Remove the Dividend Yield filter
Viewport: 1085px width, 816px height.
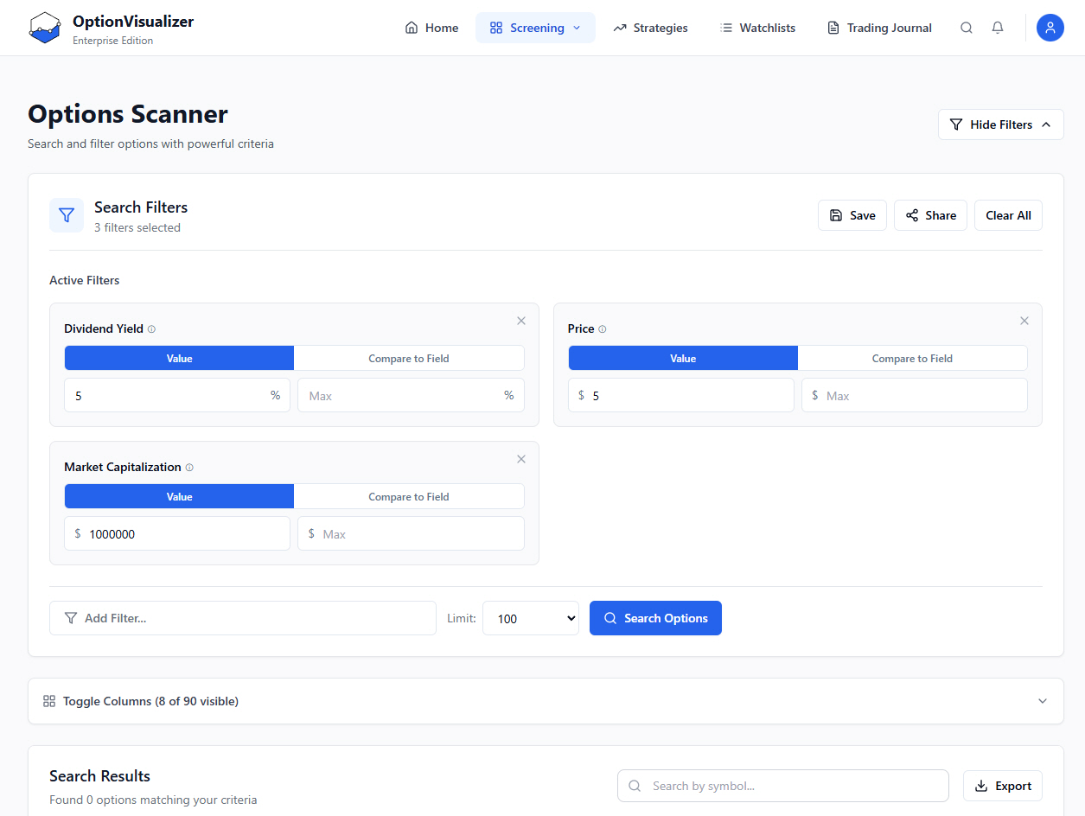coord(521,321)
